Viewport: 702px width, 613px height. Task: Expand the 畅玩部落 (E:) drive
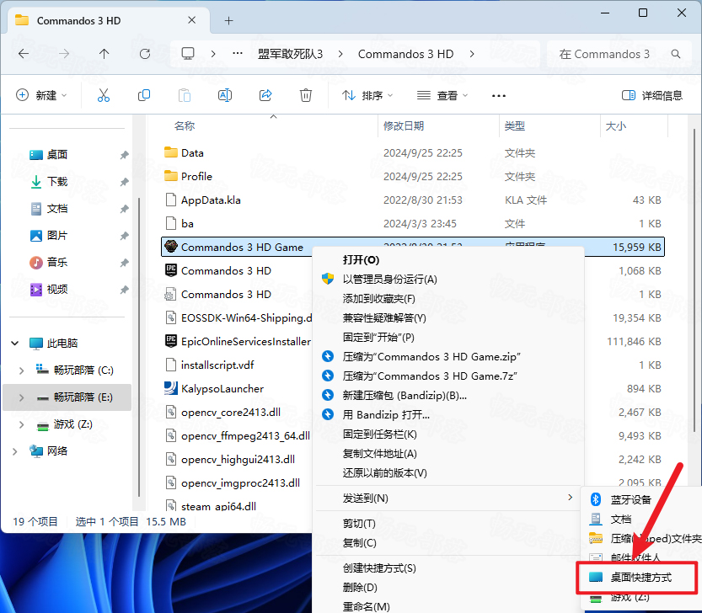click(x=21, y=397)
